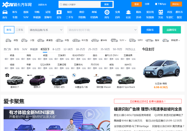The height and width of the screenshot is (131, 187).
Task: Open the 沈阳车市 city selector
Action: coord(42,5)
